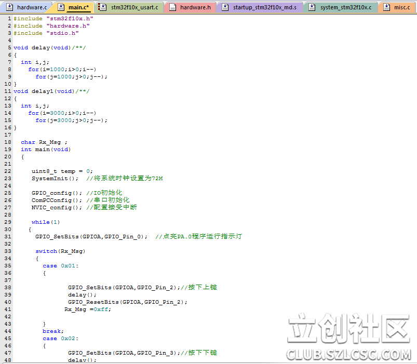Click line number 29 in the gutter
417x364 pixels.
pos(8,222)
